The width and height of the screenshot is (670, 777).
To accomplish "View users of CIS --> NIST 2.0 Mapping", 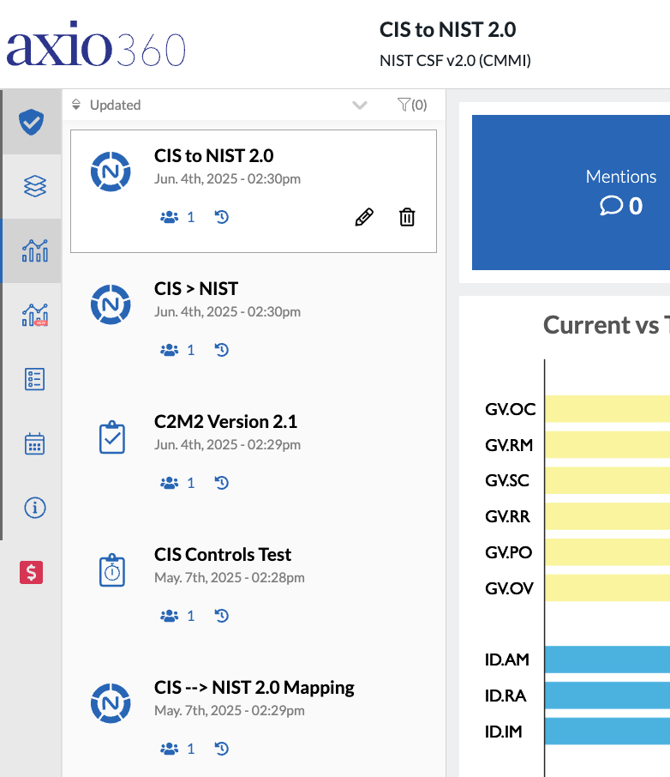I will tap(177, 748).
